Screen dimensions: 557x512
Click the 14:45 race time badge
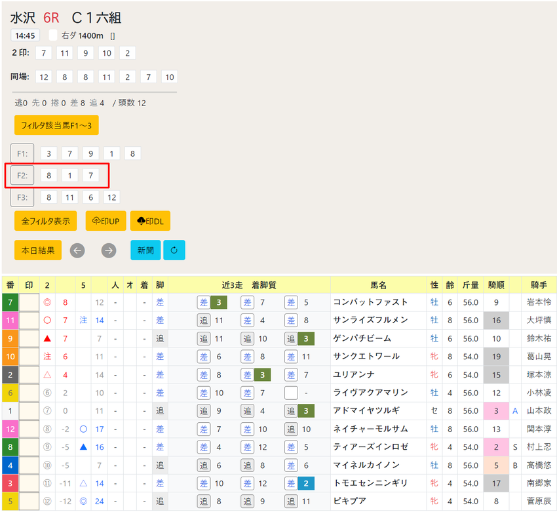point(25,35)
